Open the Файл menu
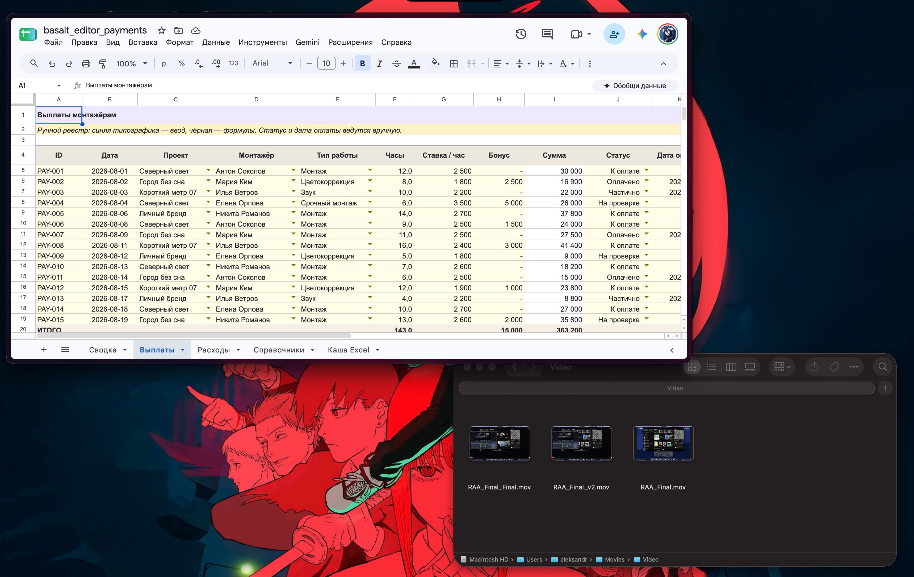The height and width of the screenshot is (577, 914). 53,42
